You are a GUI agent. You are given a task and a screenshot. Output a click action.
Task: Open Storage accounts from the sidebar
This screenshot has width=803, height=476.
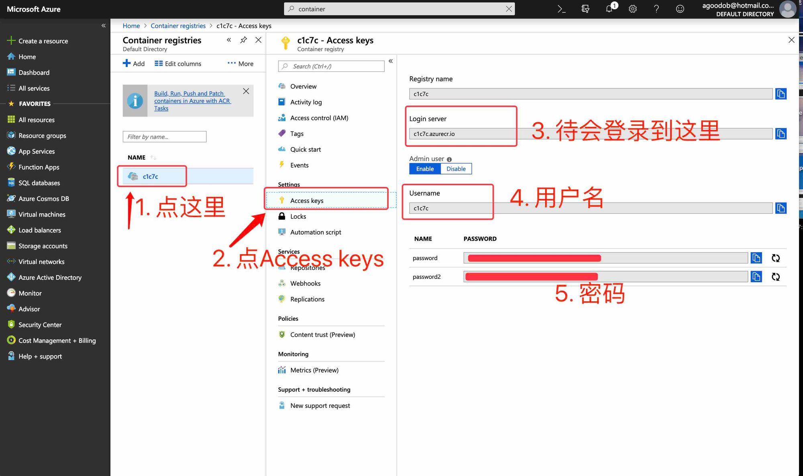coord(43,245)
